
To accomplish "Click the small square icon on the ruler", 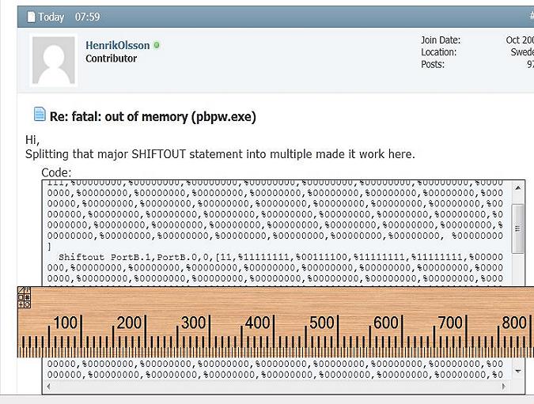I will [x=21, y=297].
